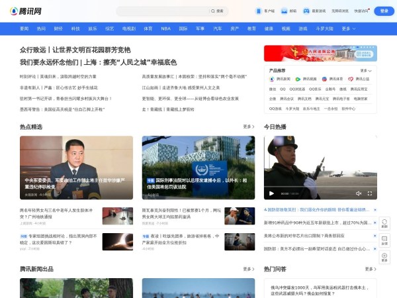Expand 更多 in the 产品推荐 panel
This screenshot has height=298, width=397.
click(365, 70)
